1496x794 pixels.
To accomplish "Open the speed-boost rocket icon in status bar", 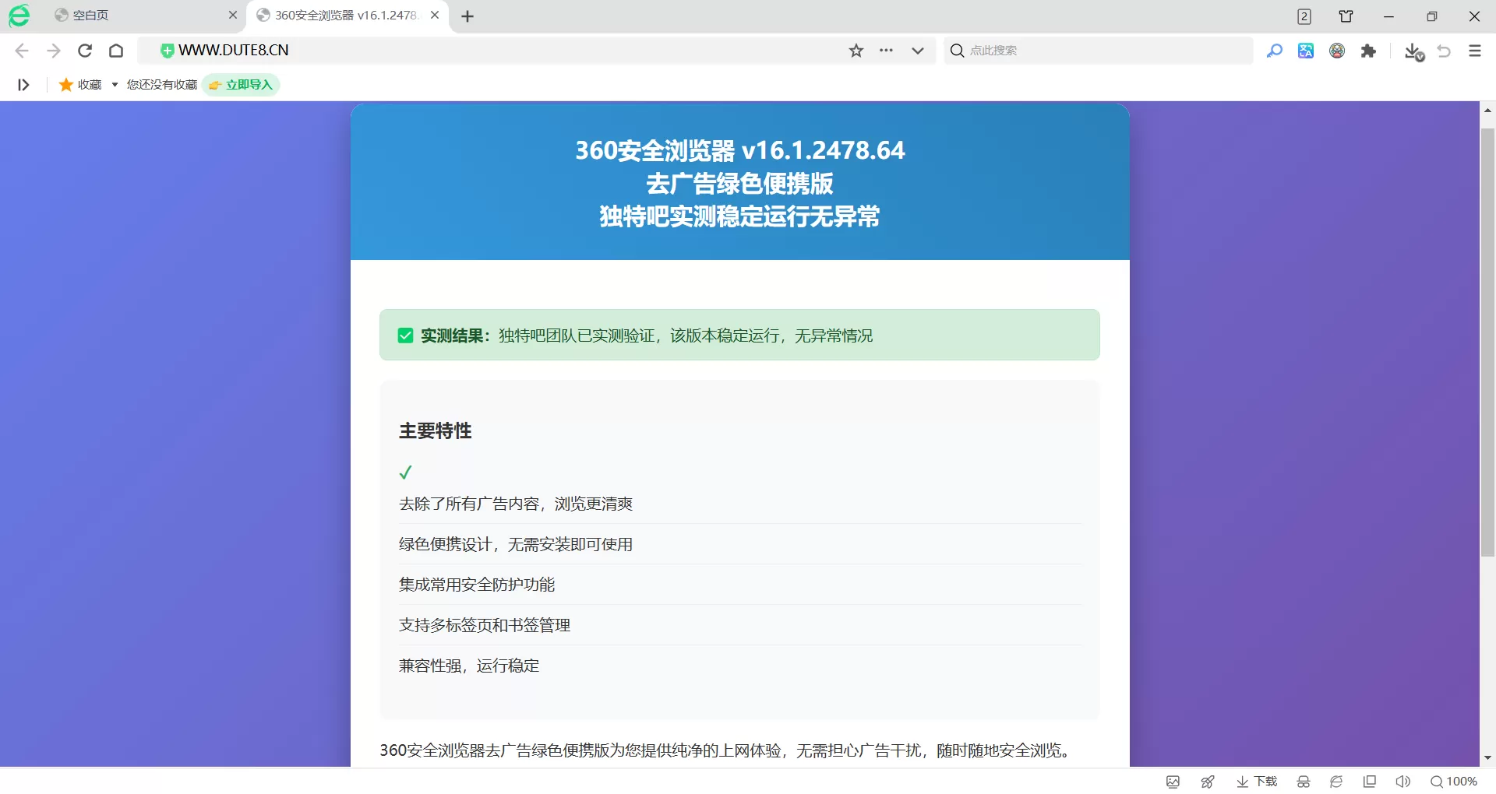I will 1208,781.
